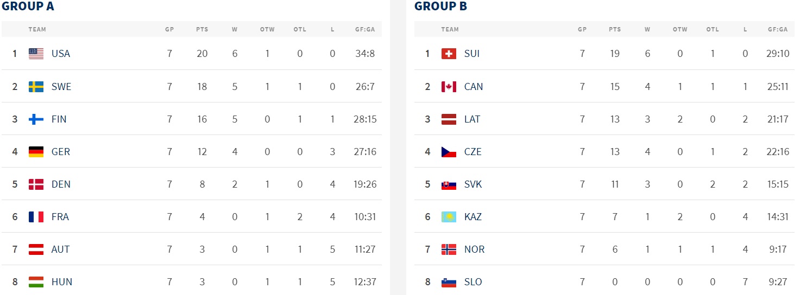Click the Norway flag icon
The image size is (800, 295).
[449, 249]
